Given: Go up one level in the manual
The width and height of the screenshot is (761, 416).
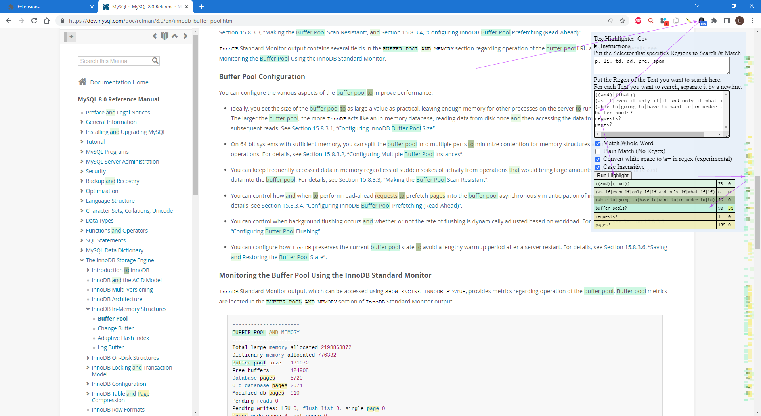Looking at the screenshot, I should coord(175,36).
